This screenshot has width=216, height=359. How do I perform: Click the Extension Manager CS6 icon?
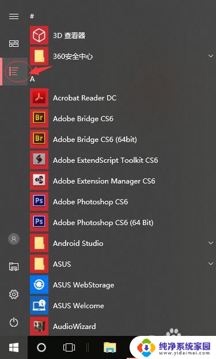tap(39, 181)
